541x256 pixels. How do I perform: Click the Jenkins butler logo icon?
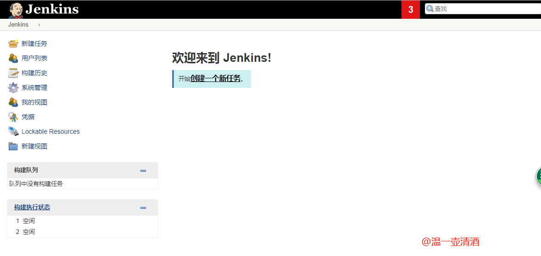pos(16,10)
